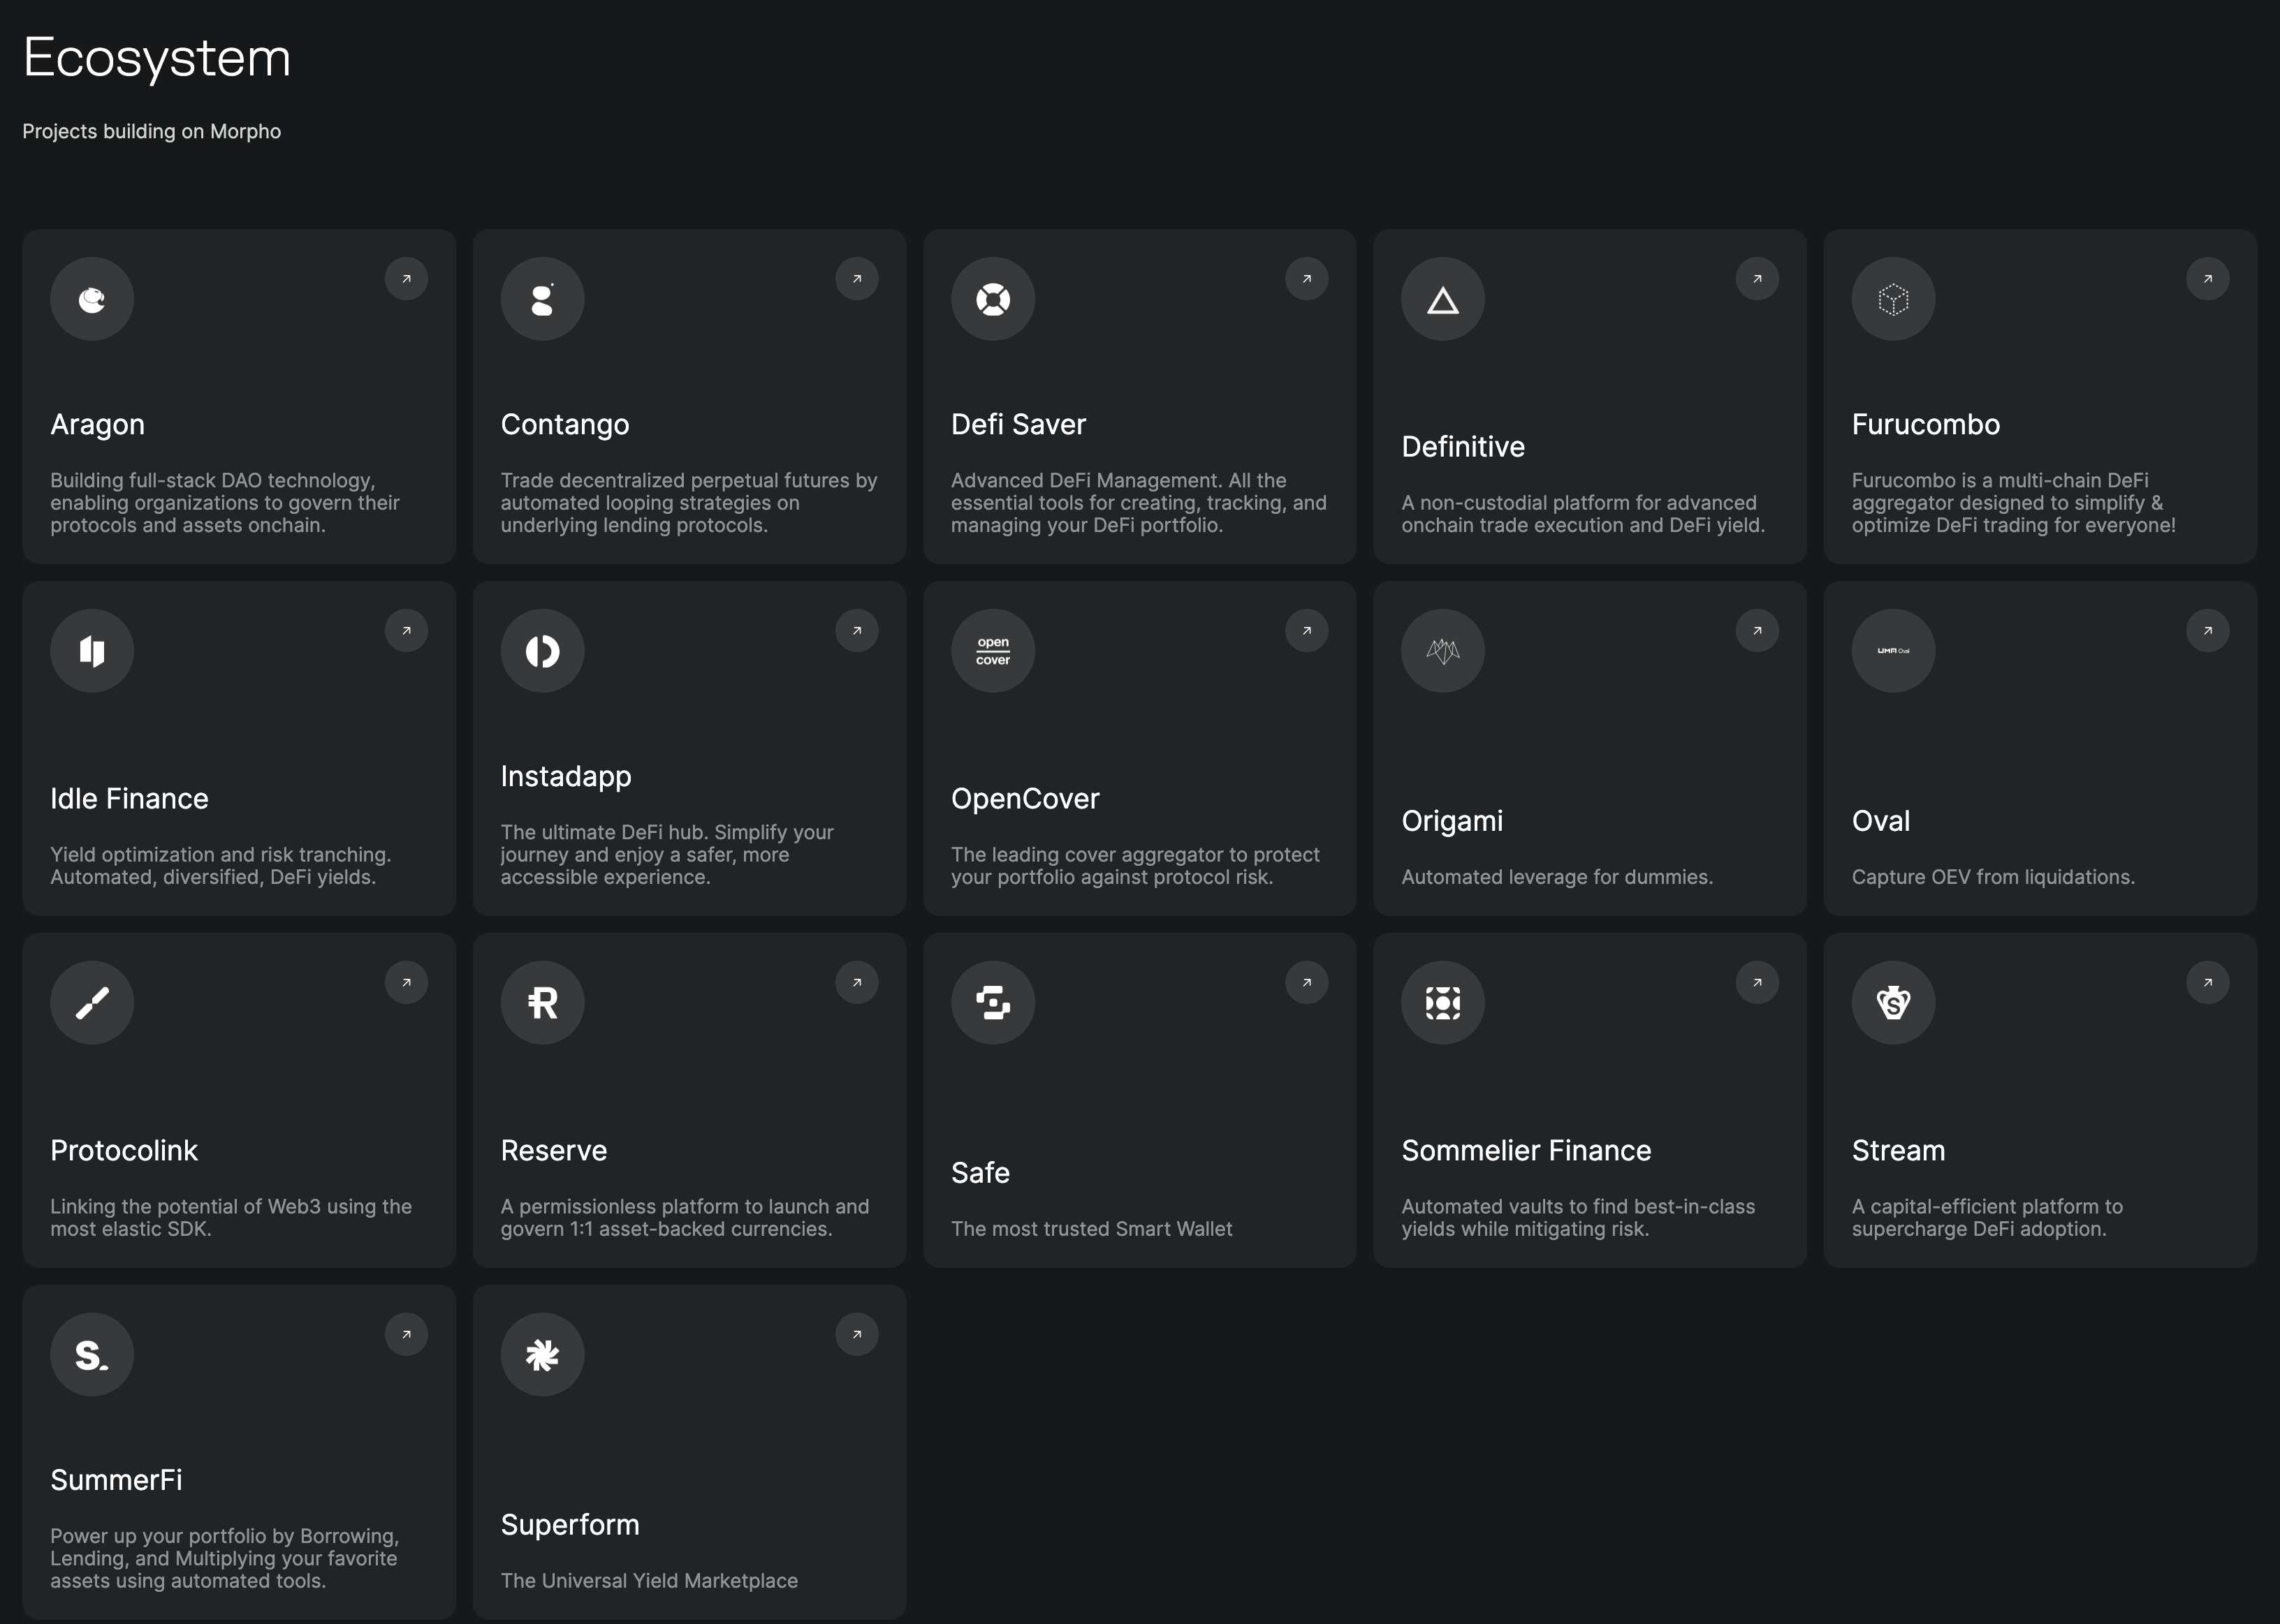Click the Contango logo icon
Viewport: 2280px width, 1624px height.
click(542, 299)
